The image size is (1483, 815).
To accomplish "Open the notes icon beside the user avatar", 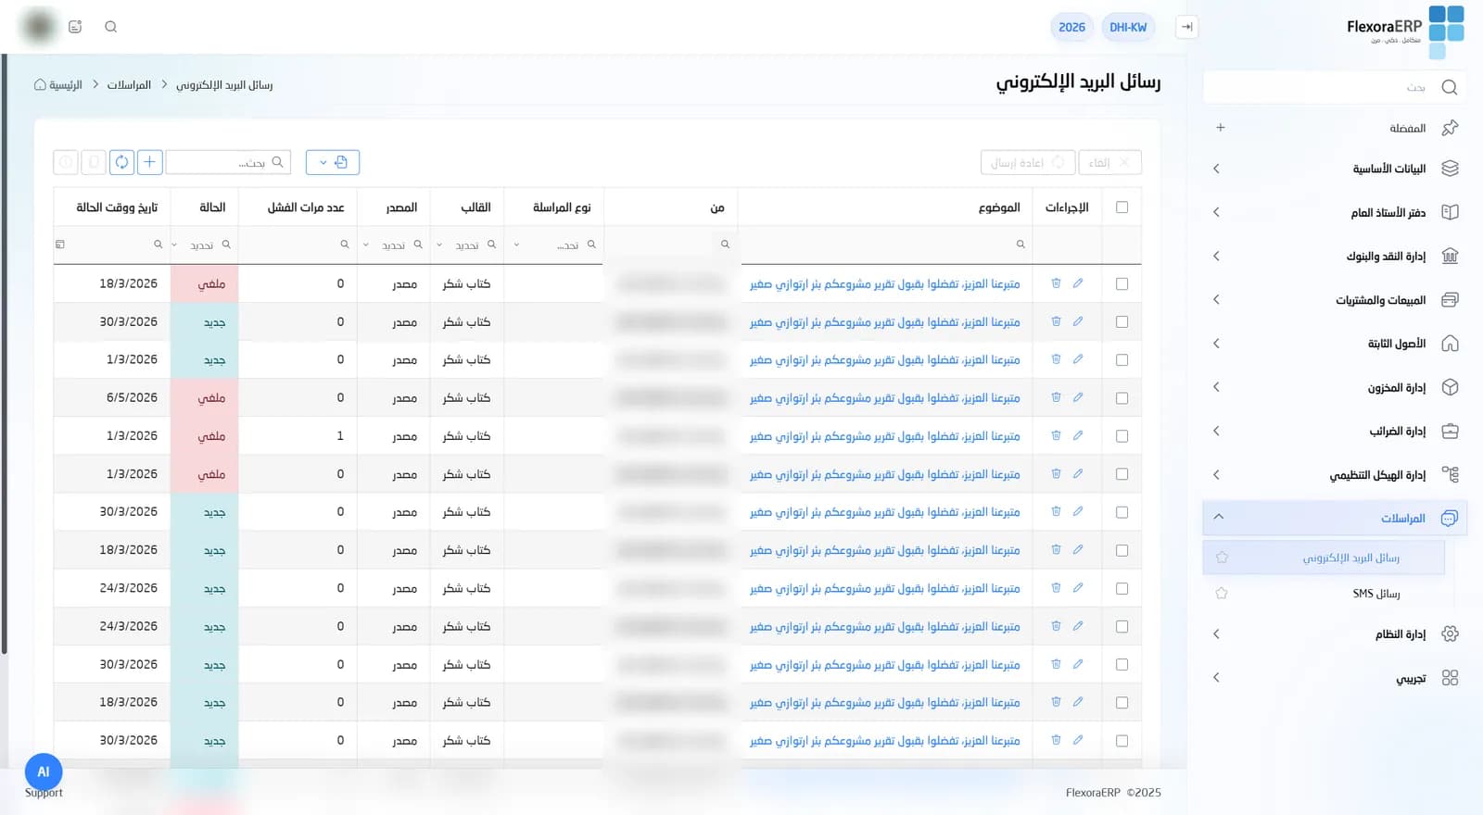I will pyautogui.click(x=75, y=27).
